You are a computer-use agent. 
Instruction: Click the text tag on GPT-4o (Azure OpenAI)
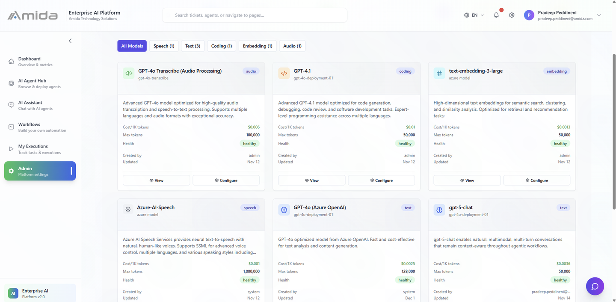[x=408, y=208]
